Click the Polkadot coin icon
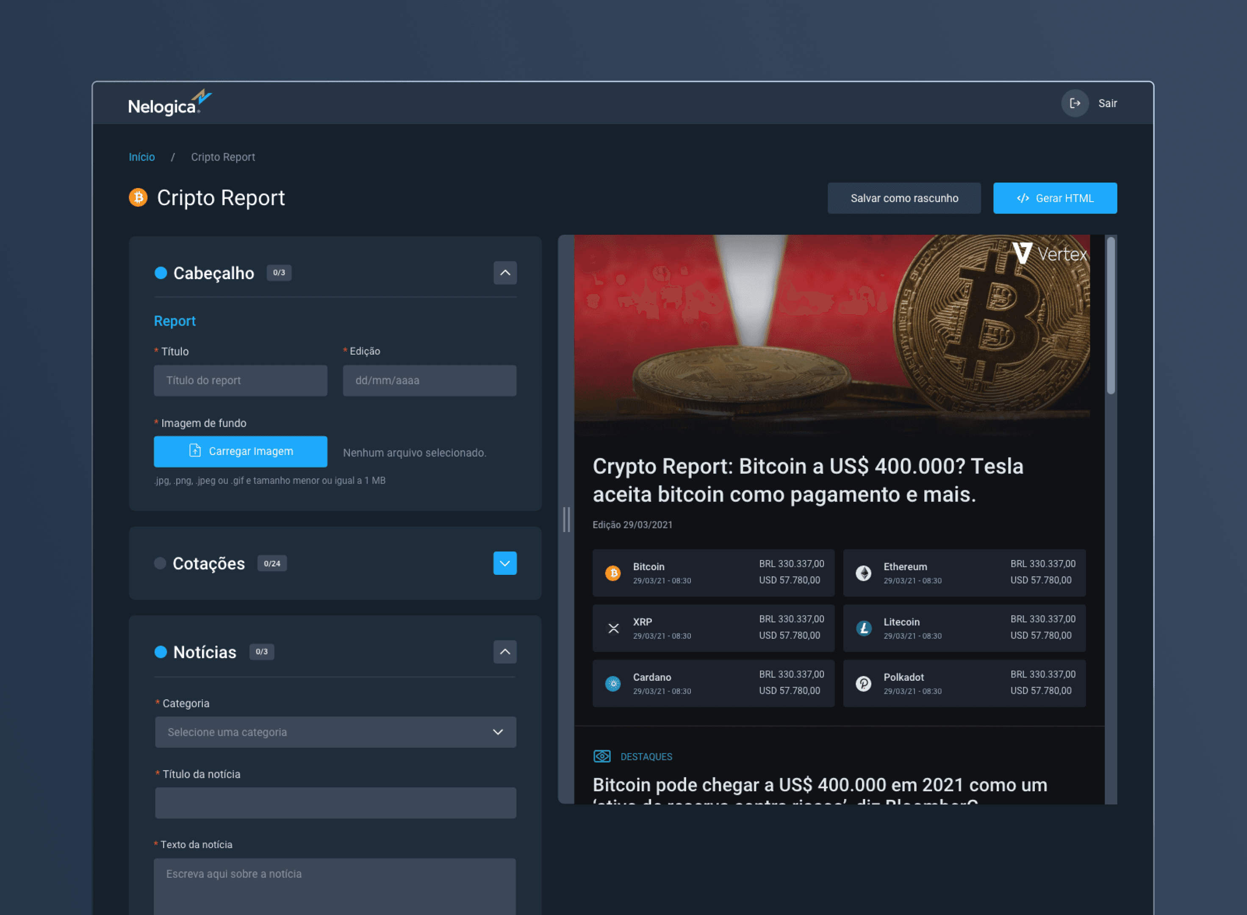The width and height of the screenshot is (1247, 915). click(x=863, y=683)
